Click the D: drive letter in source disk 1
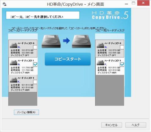The height and width of the screenshot is (132, 151). [19, 64]
